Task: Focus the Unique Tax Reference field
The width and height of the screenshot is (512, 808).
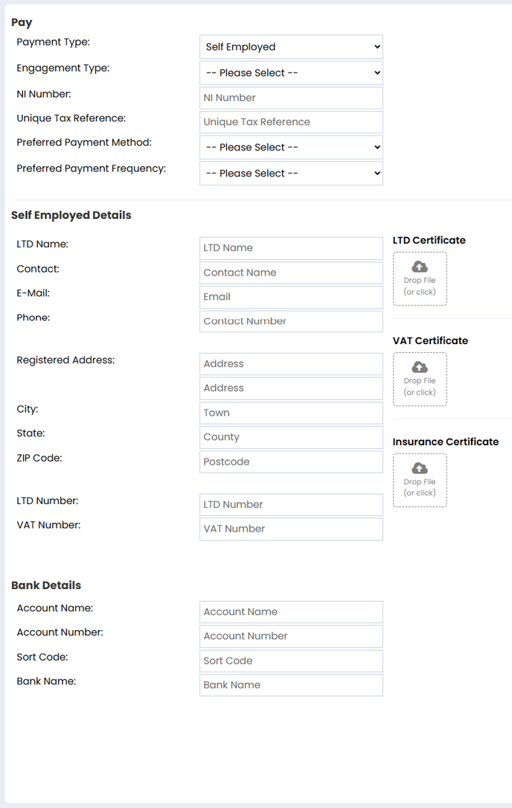Action: [x=291, y=122]
